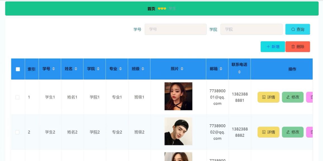Sort by 班级 using its arrows
Viewport: 323px width, 161px height.
(x=143, y=69)
